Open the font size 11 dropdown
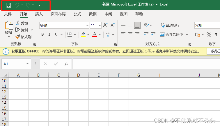The image size is (220, 126). tap(100, 25)
